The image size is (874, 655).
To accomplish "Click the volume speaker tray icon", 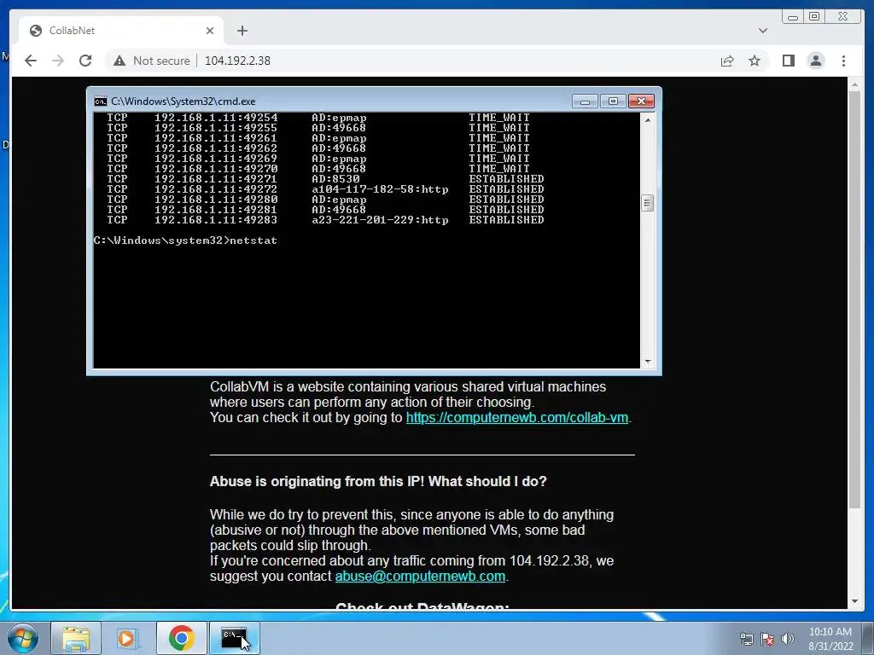I will coord(787,639).
